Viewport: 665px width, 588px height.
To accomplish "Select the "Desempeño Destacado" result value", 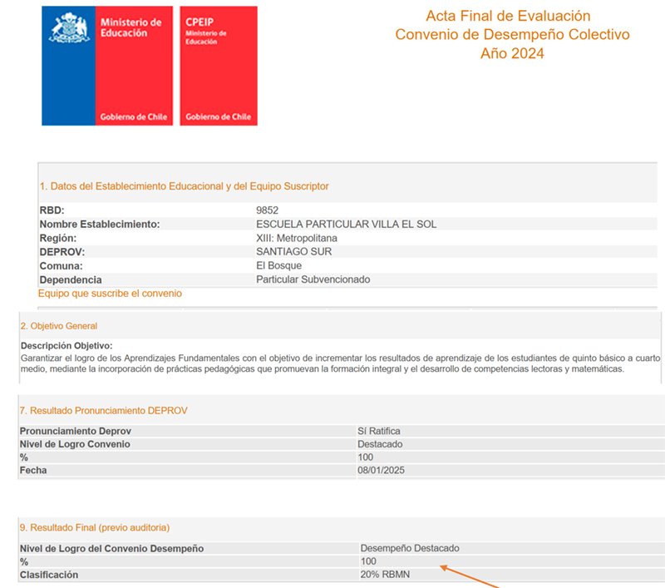I will pyautogui.click(x=409, y=548).
